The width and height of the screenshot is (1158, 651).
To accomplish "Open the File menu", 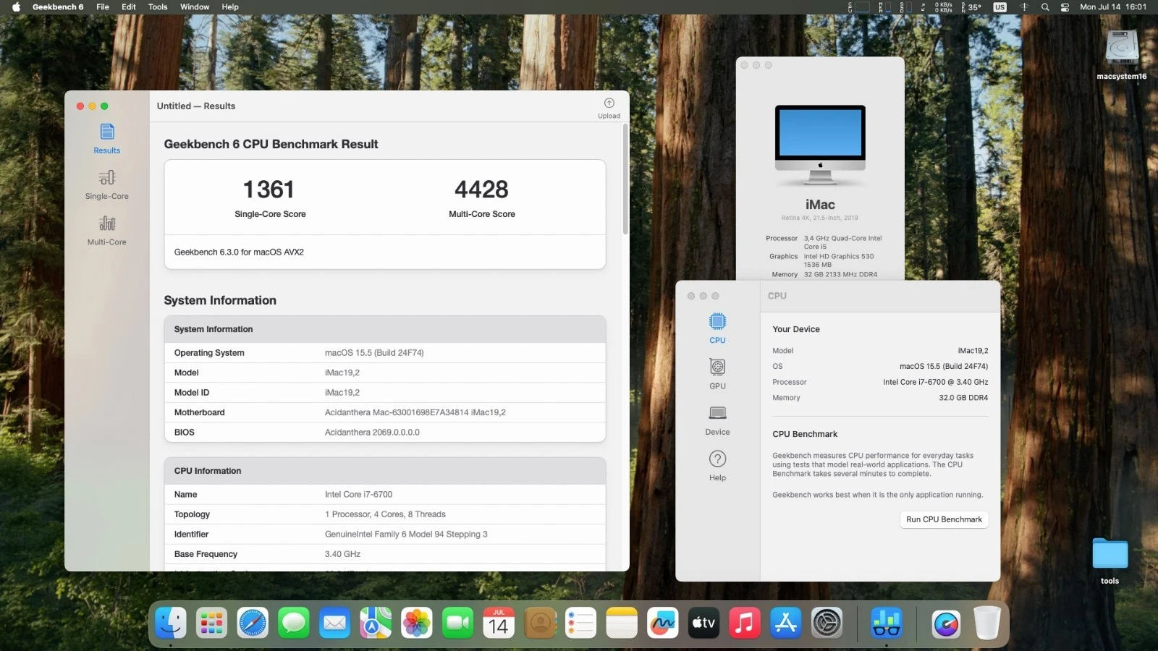I will tap(103, 7).
